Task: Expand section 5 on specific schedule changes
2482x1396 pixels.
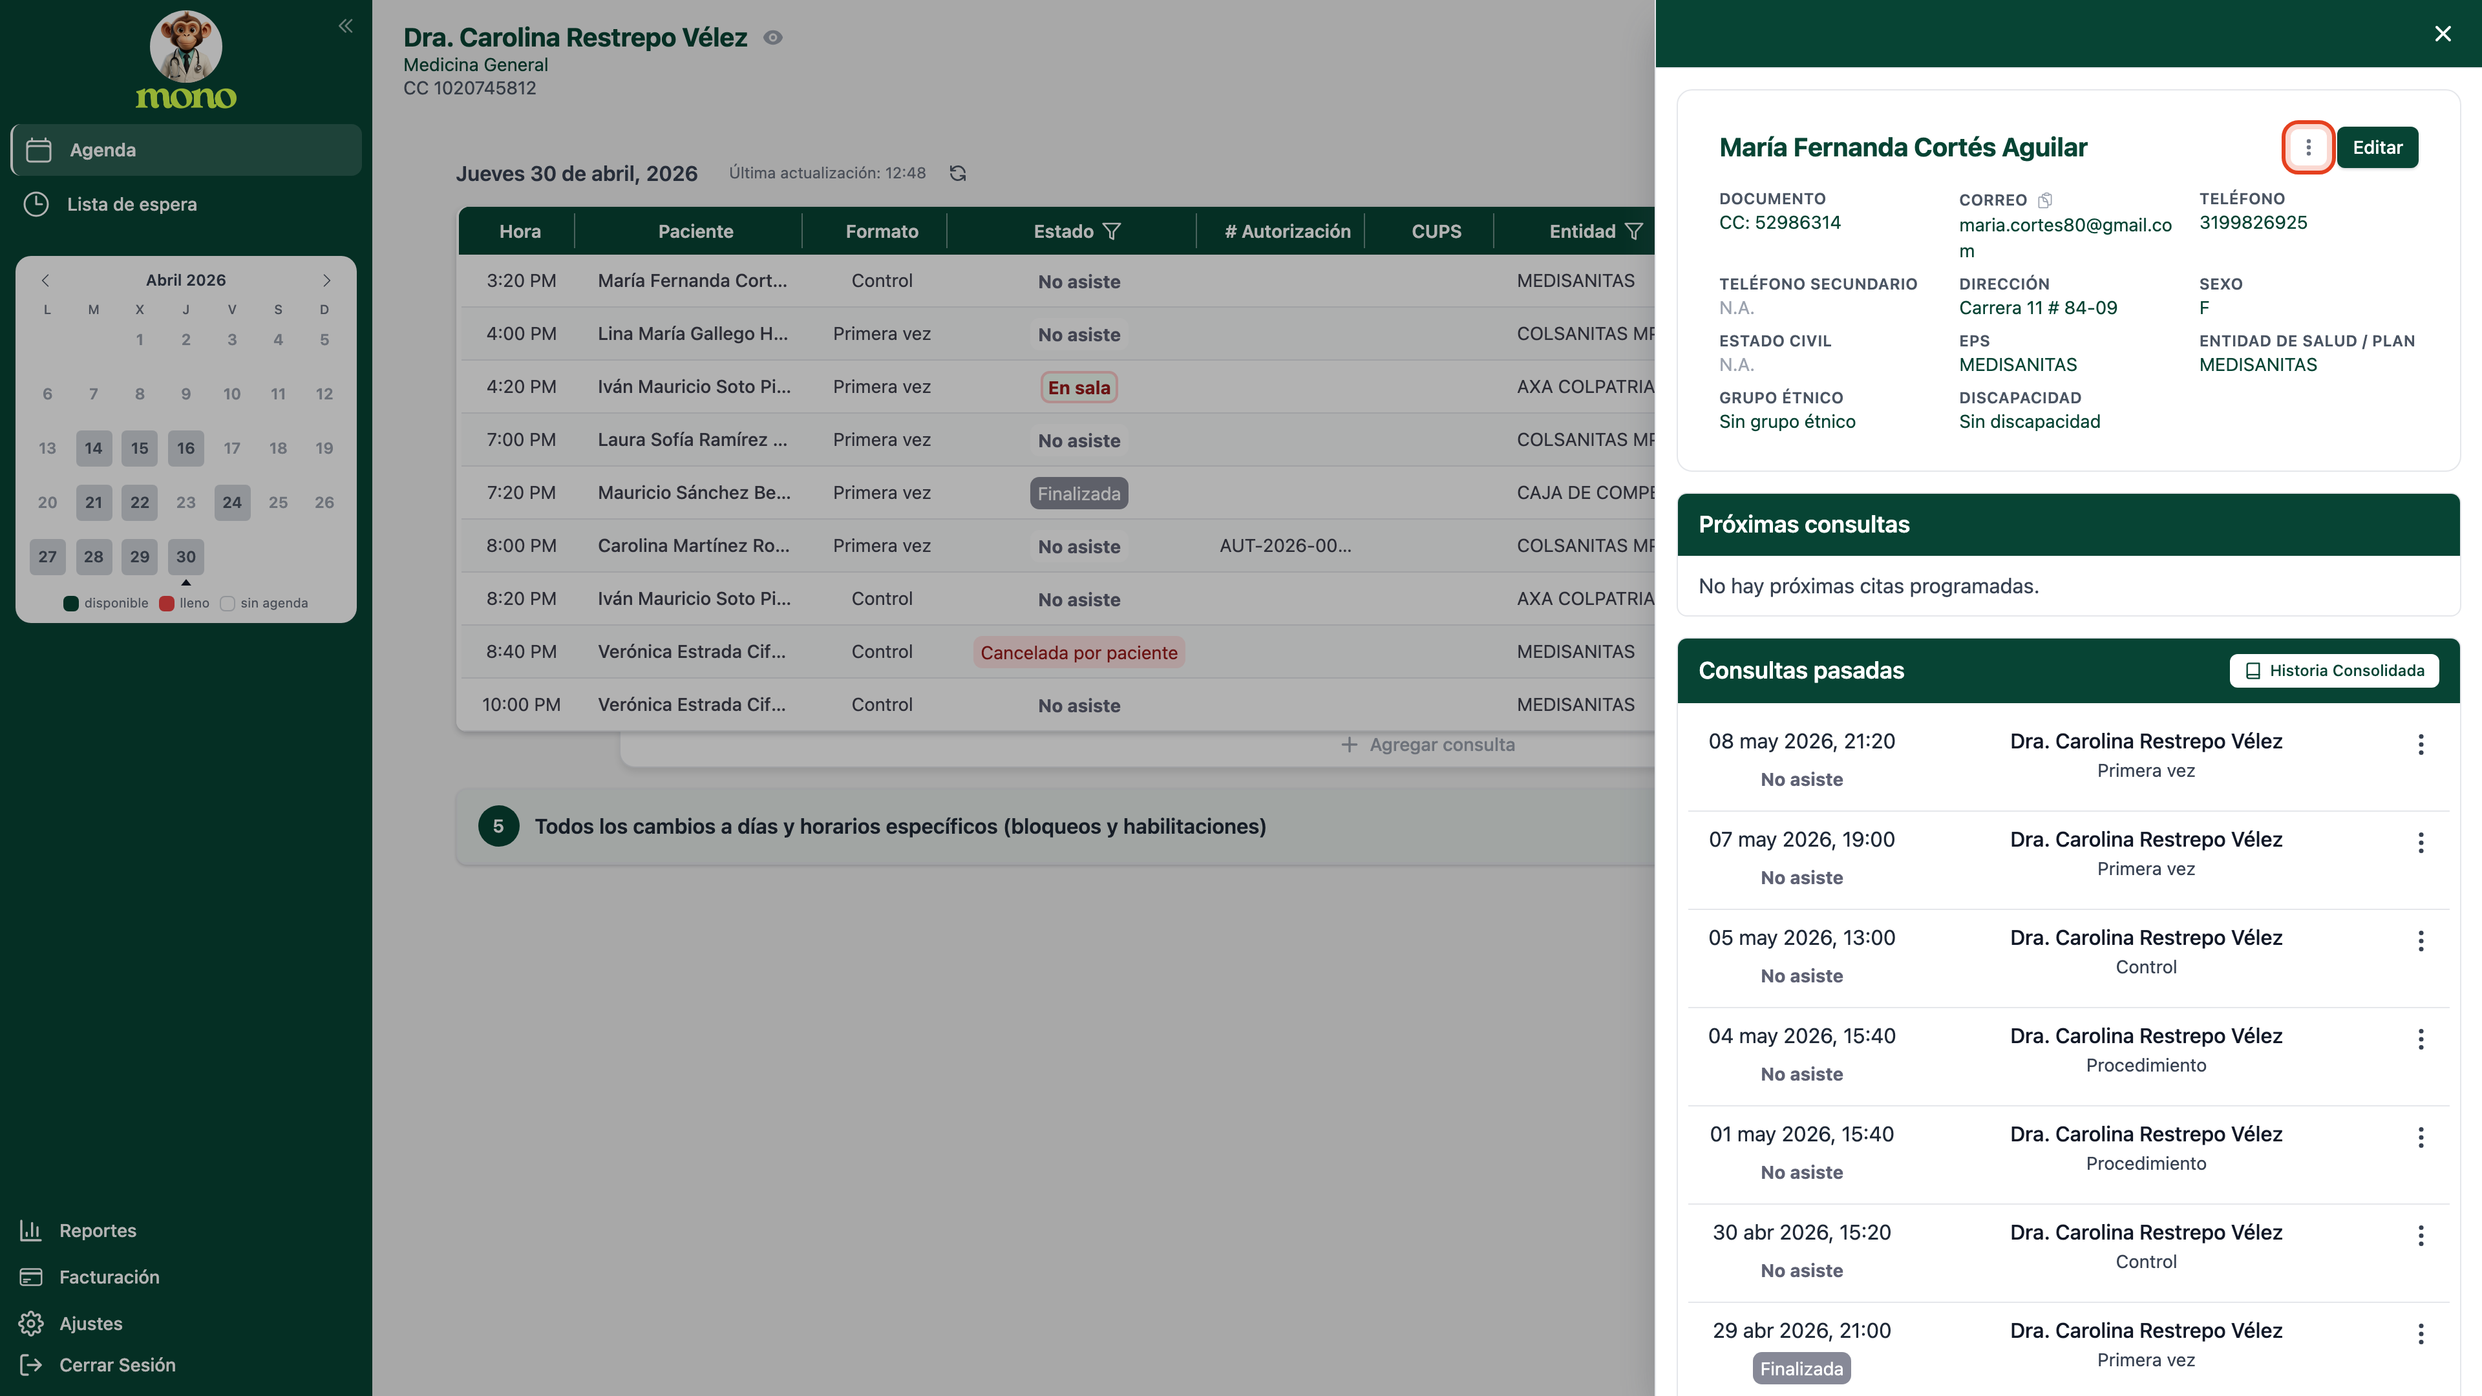Action: click(1055, 827)
